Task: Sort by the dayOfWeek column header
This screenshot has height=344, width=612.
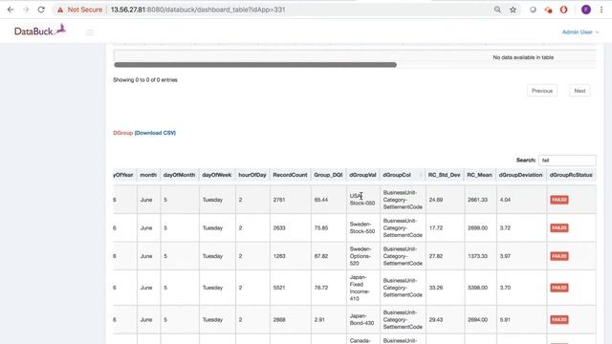Action: point(217,175)
